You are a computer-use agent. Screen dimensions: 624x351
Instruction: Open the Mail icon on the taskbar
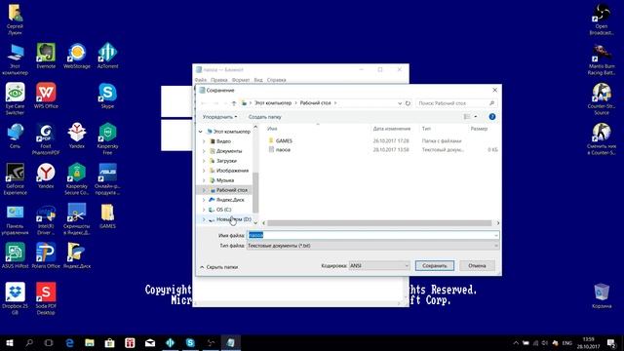tap(150, 342)
